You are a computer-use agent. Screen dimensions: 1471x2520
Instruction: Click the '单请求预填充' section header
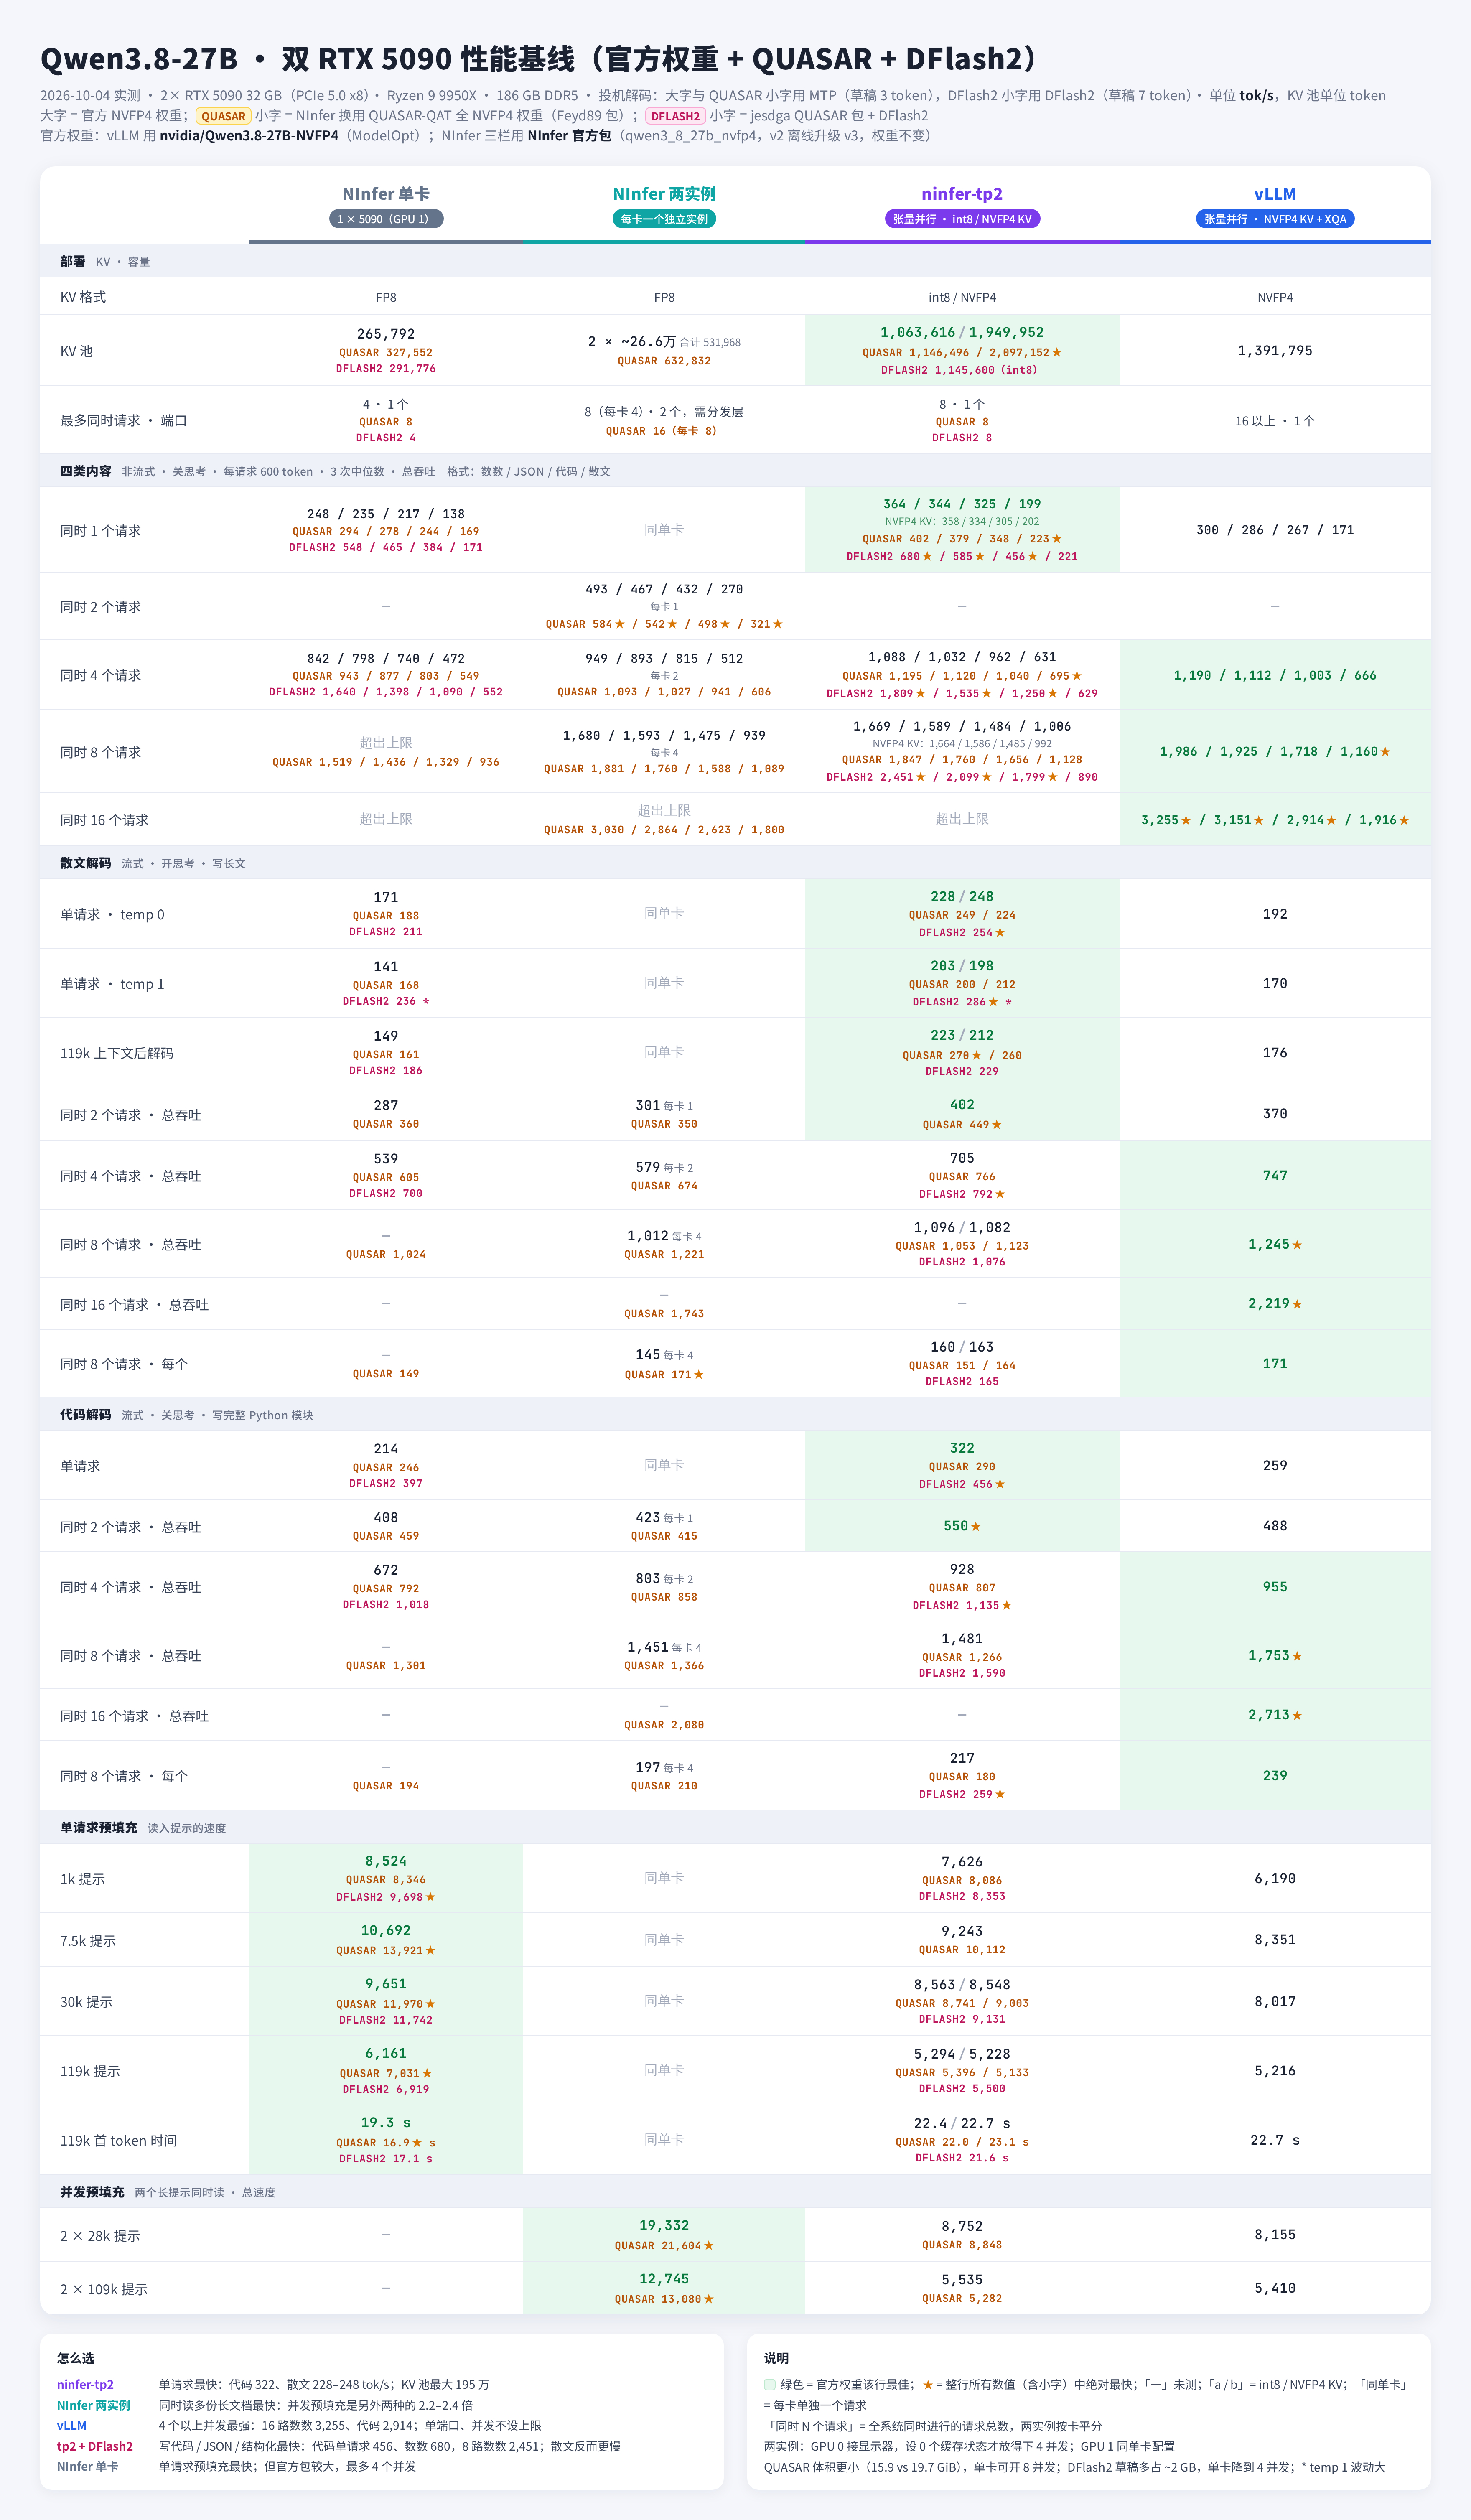98,1827
